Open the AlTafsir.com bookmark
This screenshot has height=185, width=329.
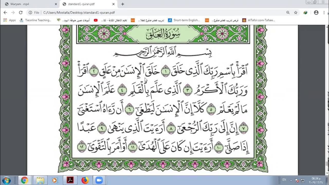coord(259,20)
